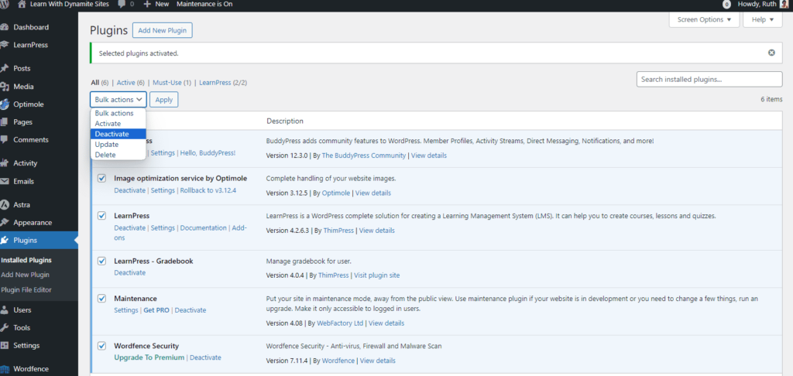Image resolution: width=793 pixels, height=376 pixels.
Task: Click the Astra theme icon in sidebar
Action: [x=5, y=205]
